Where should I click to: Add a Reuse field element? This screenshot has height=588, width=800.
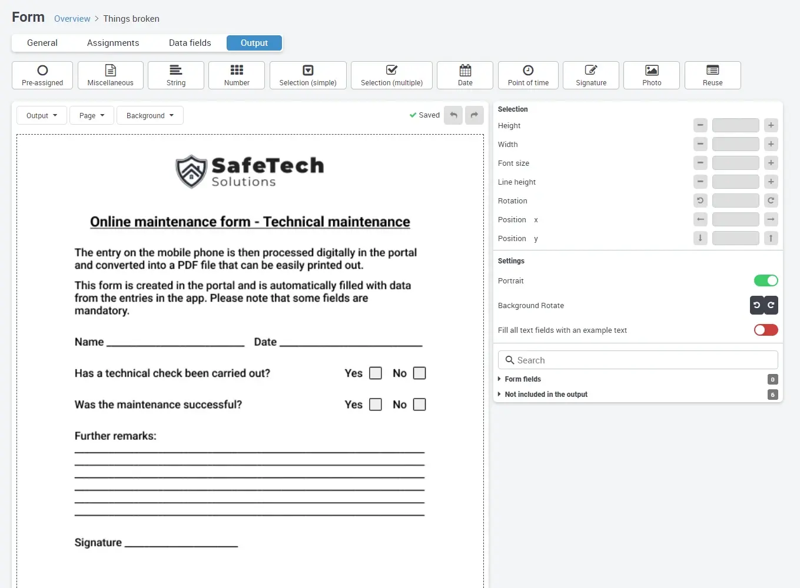point(712,75)
